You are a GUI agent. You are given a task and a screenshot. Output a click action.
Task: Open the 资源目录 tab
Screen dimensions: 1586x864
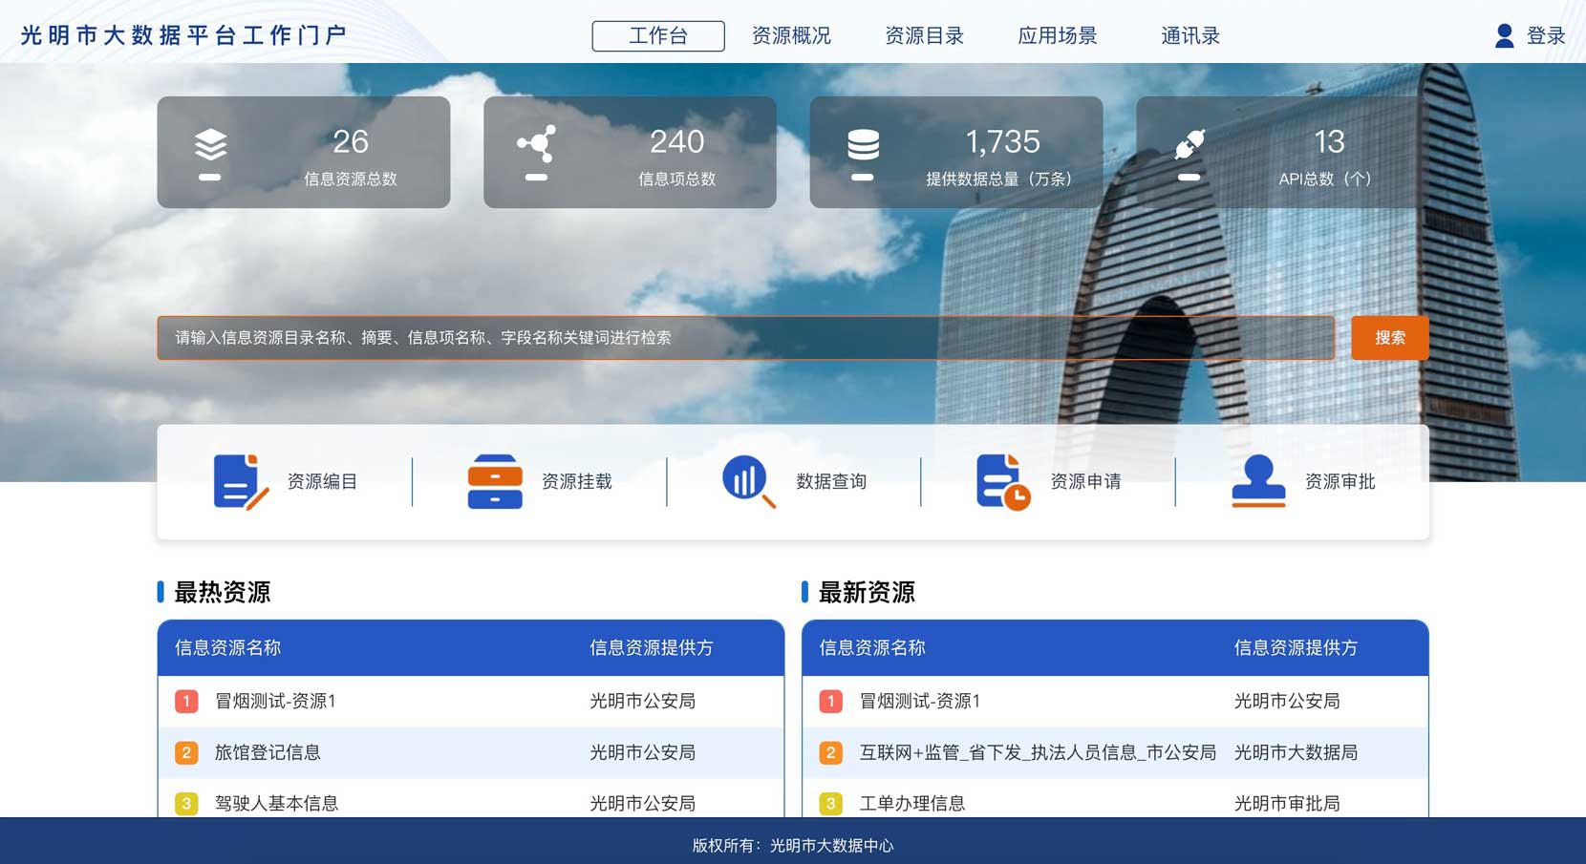924,35
